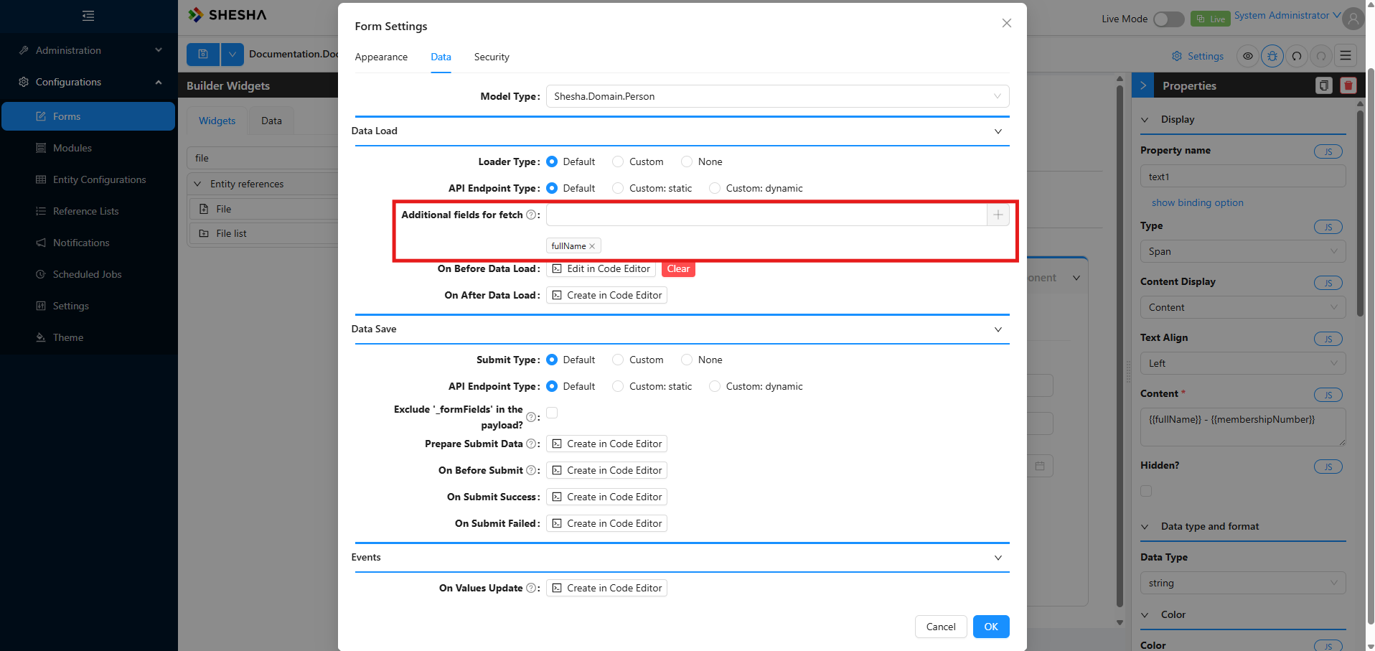Viewport: 1375px width, 651px height.
Task: Switch to the Security tab
Action: point(492,57)
